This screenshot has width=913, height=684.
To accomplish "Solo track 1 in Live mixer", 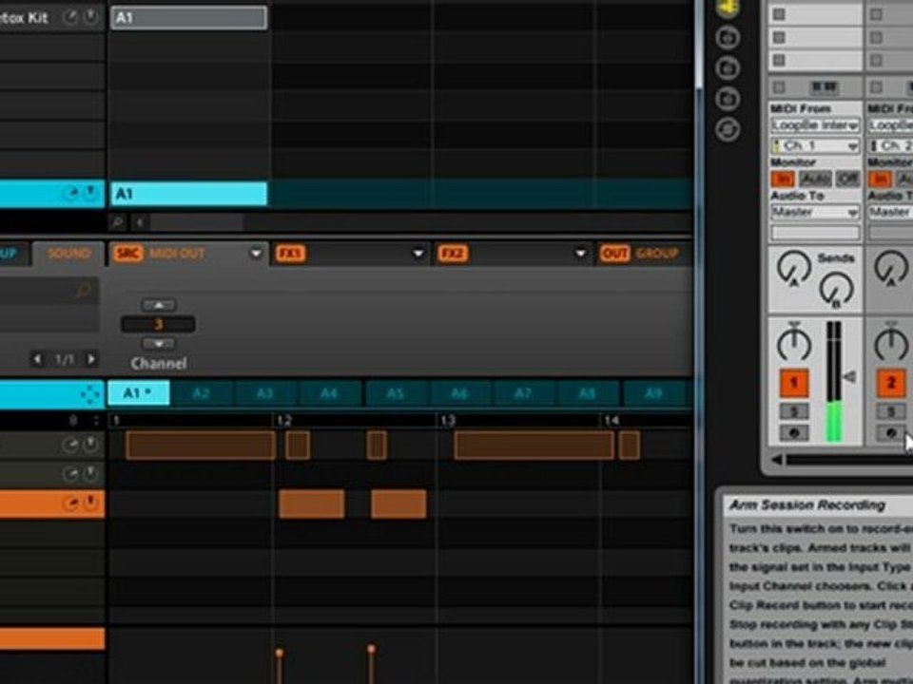I will point(793,411).
